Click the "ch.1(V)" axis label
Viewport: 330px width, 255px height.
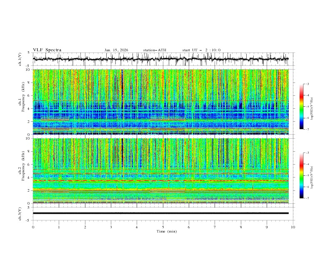point(20,59)
